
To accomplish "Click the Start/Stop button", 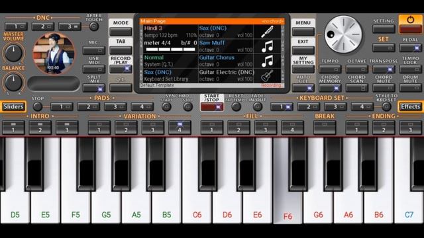I will pyautogui.click(x=212, y=107).
